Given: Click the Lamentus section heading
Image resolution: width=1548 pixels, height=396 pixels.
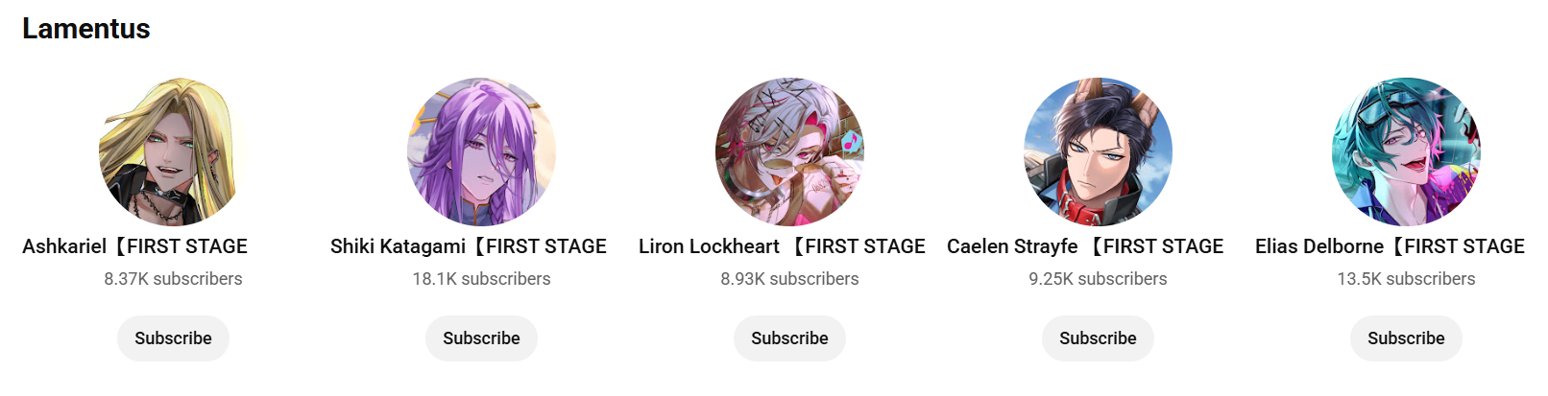Looking at the screenshot, I should [86, 29].
